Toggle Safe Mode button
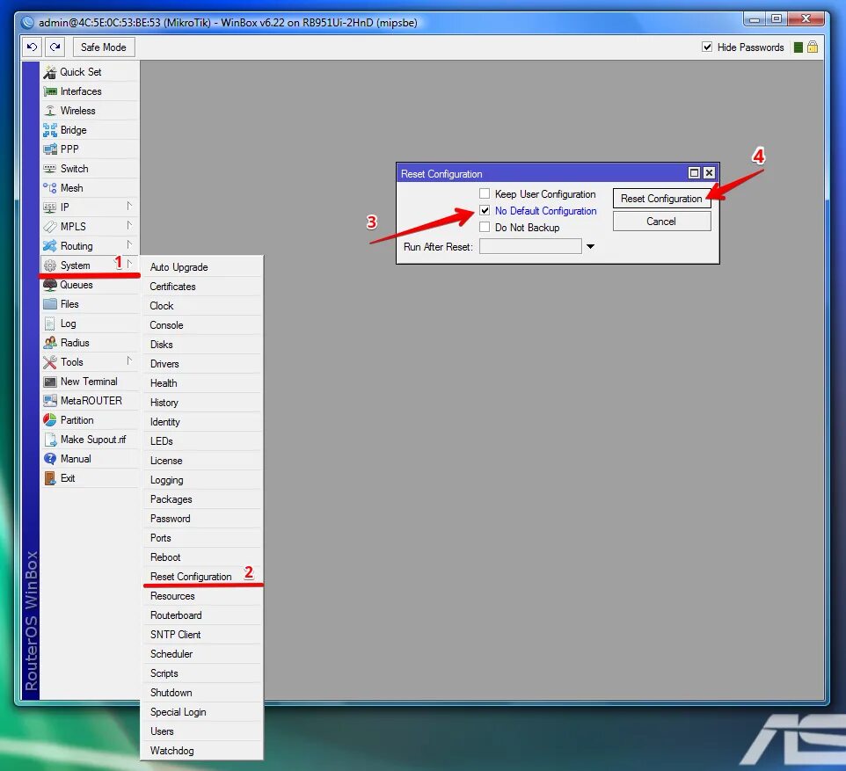The height and width of the screenshot is (771, 846). tap(104, 47)
